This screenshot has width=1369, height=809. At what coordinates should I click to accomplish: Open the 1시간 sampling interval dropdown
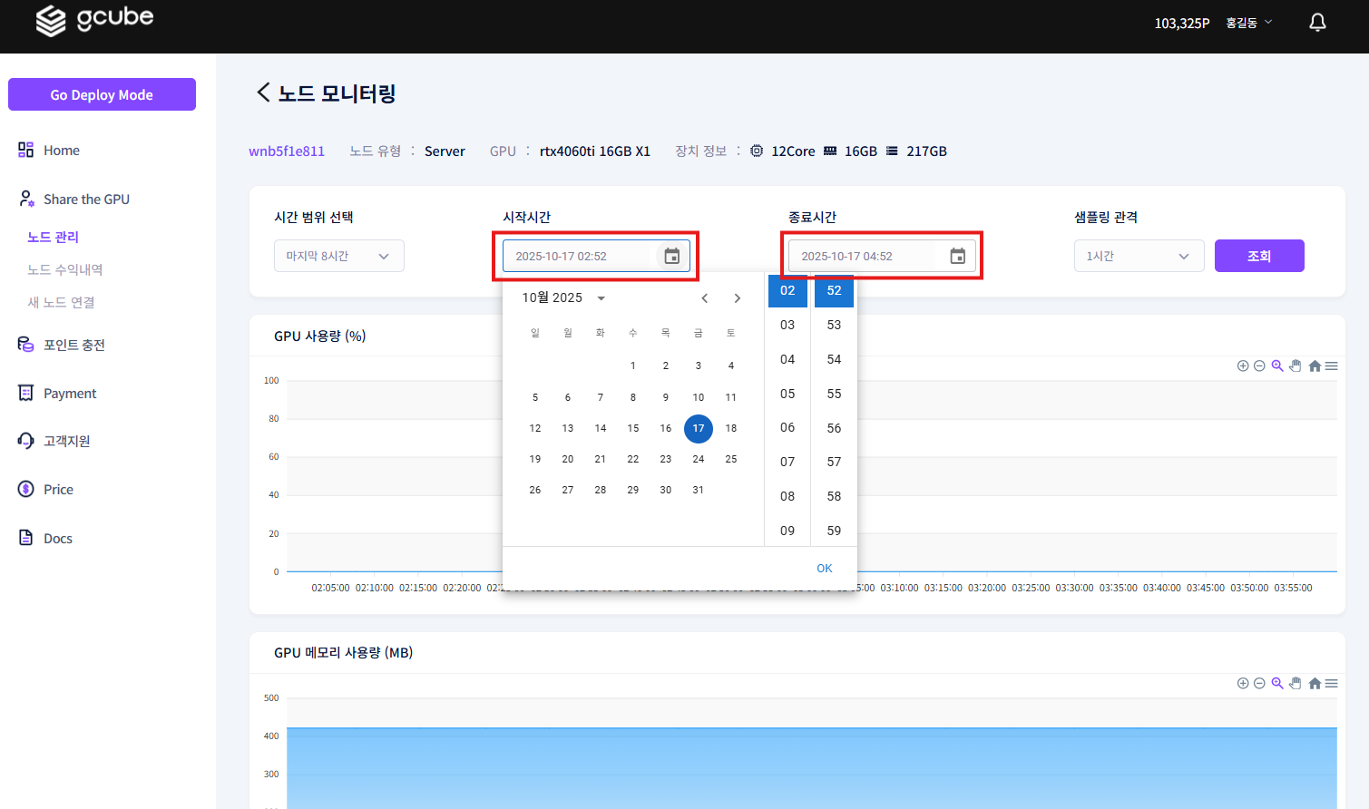tap(1139, 256)
